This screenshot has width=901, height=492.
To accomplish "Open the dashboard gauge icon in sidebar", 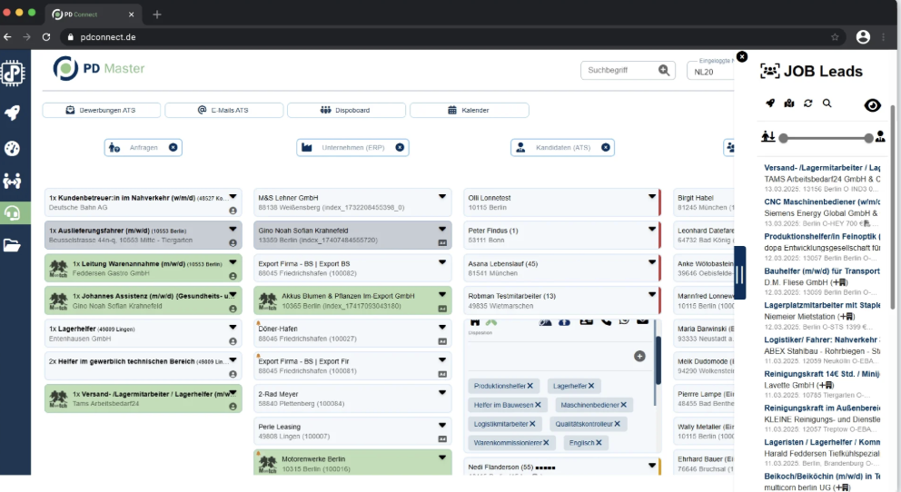I will 13,148.
